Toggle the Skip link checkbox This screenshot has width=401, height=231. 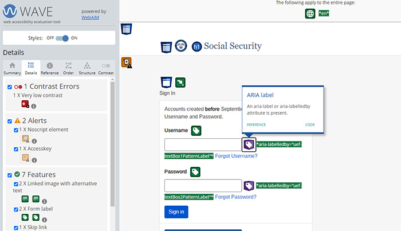click(16, 228)
